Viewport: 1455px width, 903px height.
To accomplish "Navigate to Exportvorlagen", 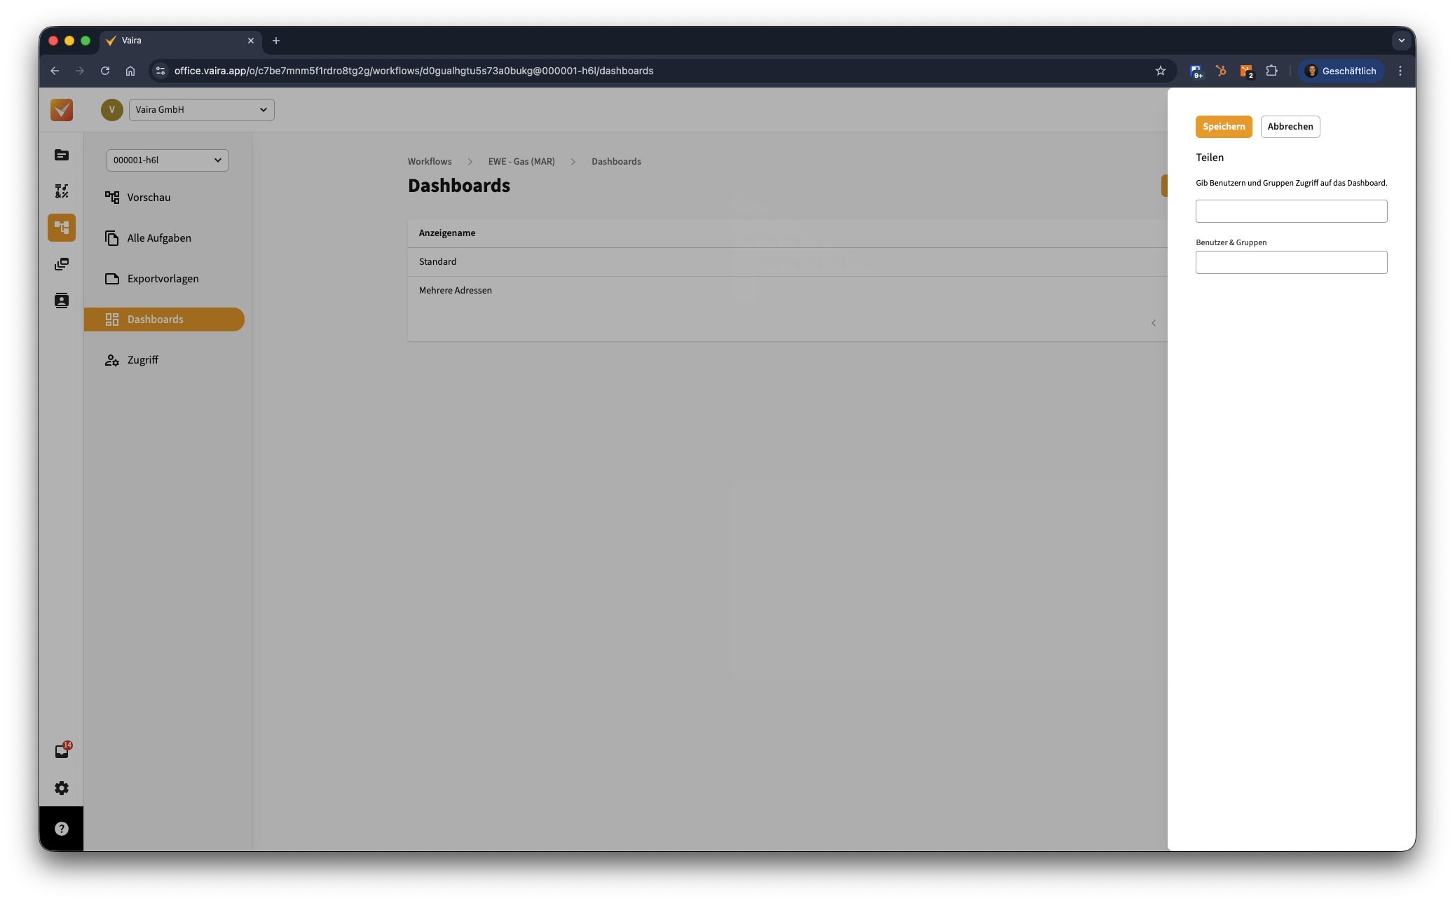I will 163,279.
